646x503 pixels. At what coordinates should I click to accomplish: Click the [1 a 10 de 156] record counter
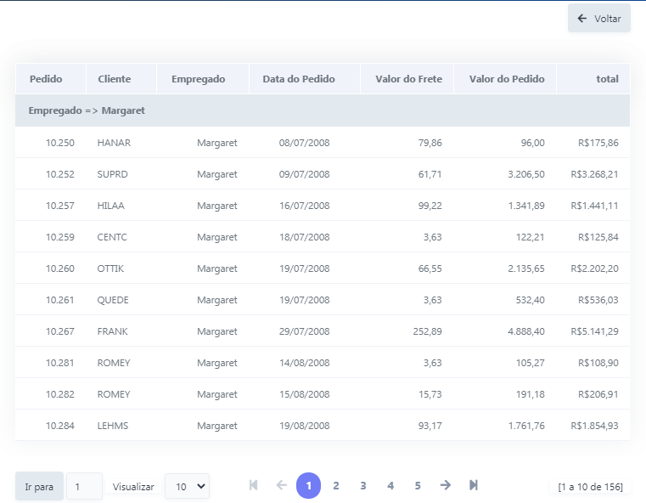590,487
